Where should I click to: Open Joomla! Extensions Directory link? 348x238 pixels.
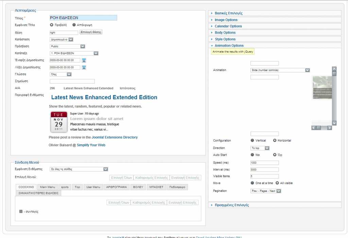pyautogui.click(x=115, y=138)
